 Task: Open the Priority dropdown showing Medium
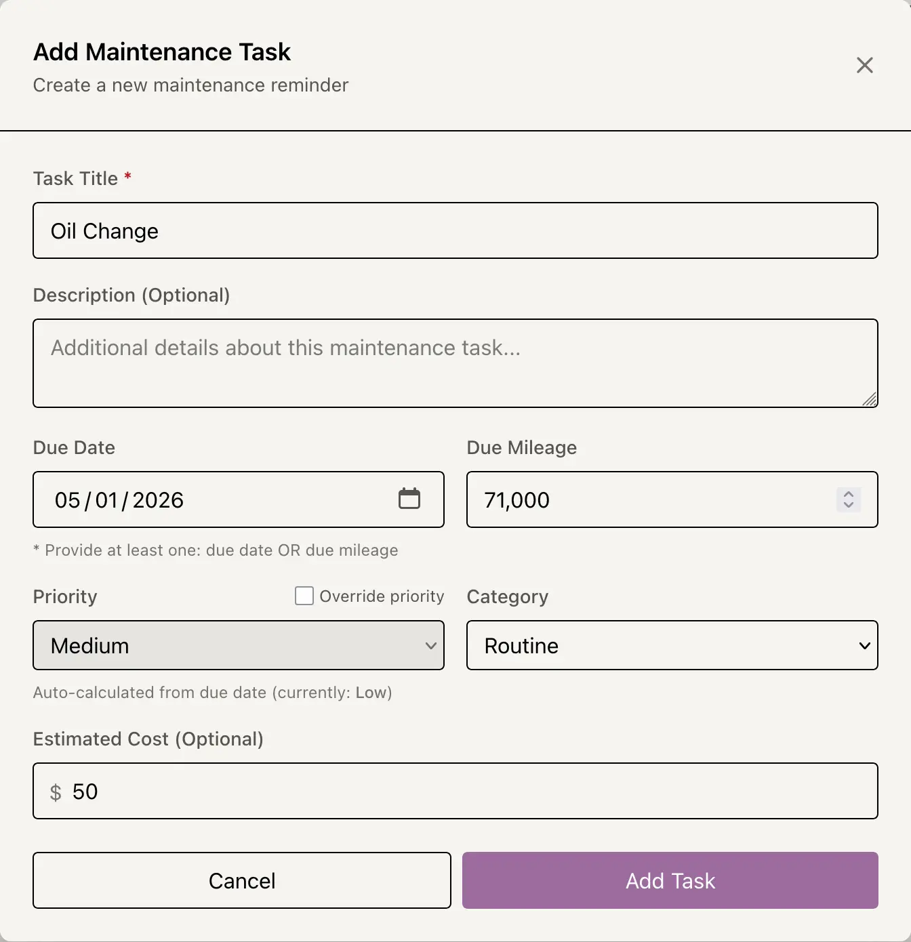coord(238,645)
